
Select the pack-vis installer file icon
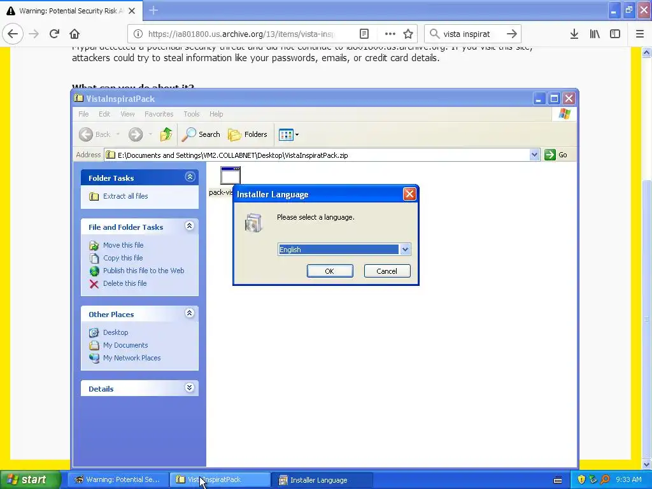(230, 175)
